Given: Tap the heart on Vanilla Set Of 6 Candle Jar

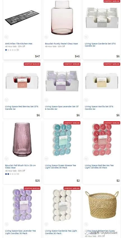Looking at the screenshot, I should 86,100.
